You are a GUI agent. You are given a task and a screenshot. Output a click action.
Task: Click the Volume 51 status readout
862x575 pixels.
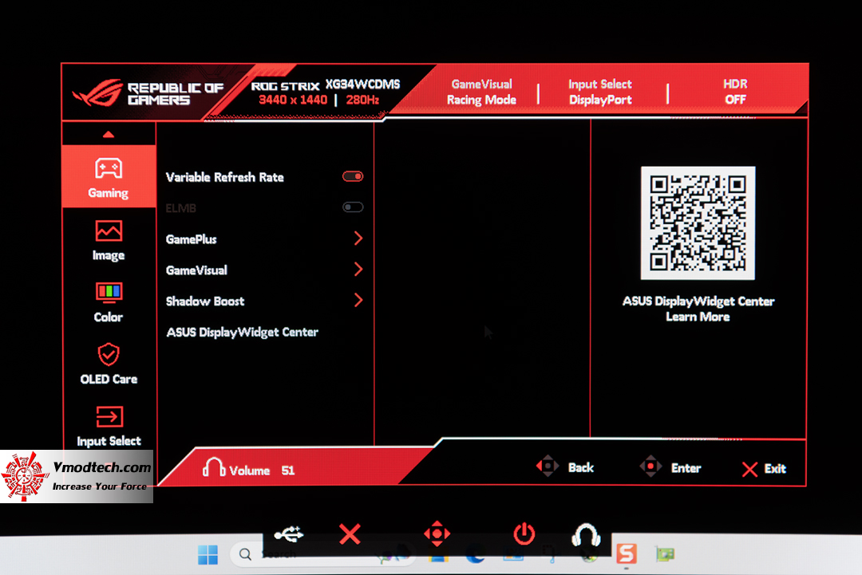263,471
